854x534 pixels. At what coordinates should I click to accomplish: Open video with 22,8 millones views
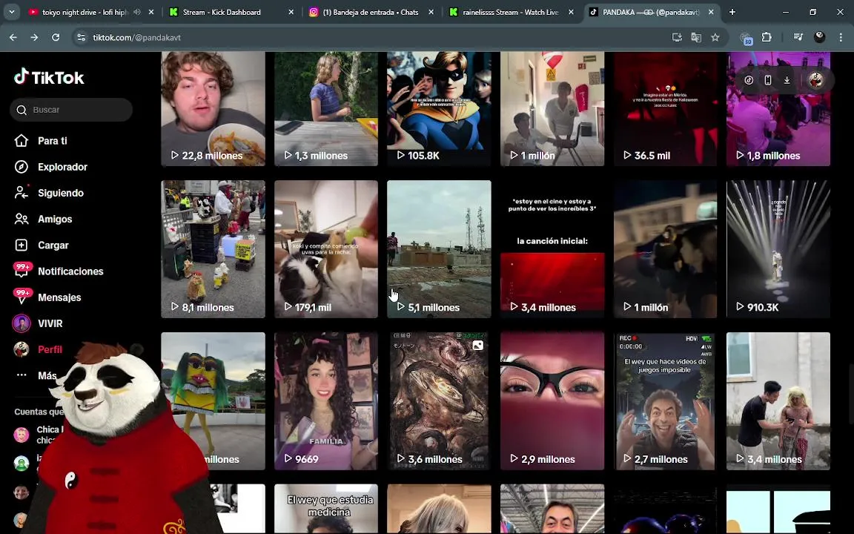click(x=213, y=109)
